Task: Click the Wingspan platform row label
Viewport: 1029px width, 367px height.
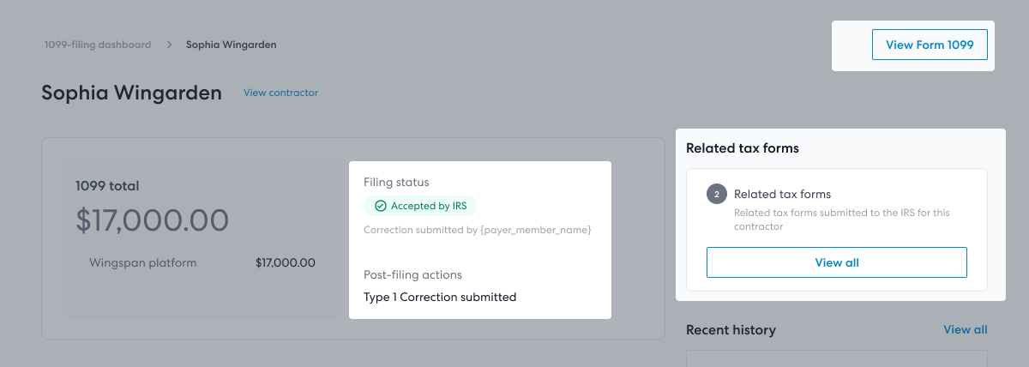Action: (x=143, y=263)
